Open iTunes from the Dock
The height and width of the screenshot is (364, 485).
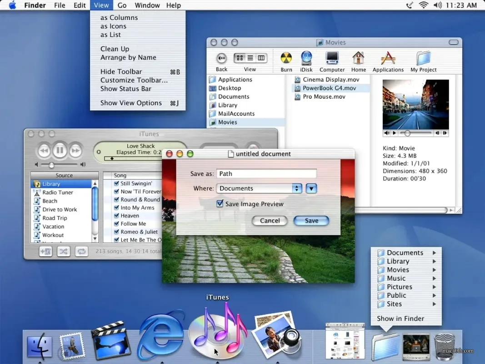click(217, 335)
